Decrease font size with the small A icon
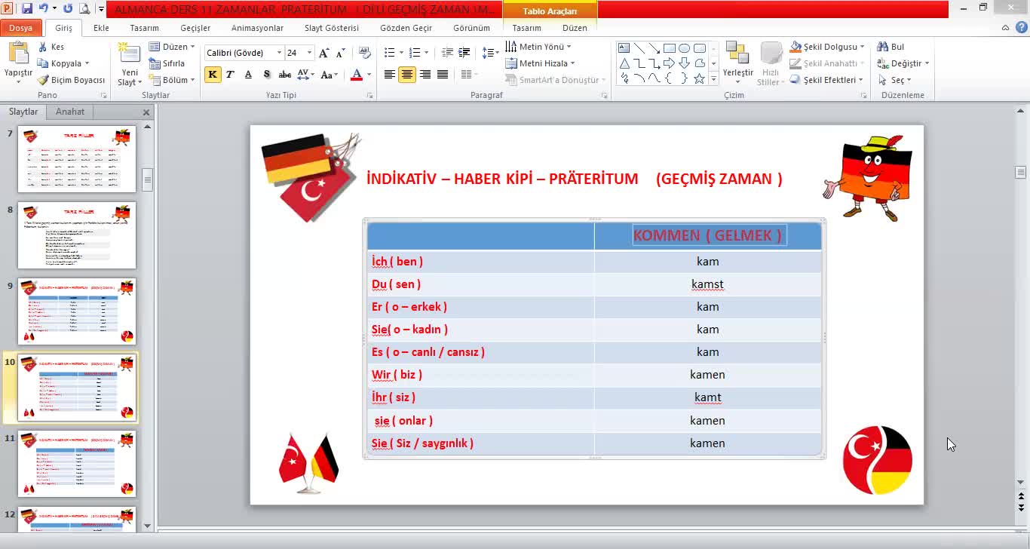The height and width of the screenshot is (549, 1030). click(340, 53)
